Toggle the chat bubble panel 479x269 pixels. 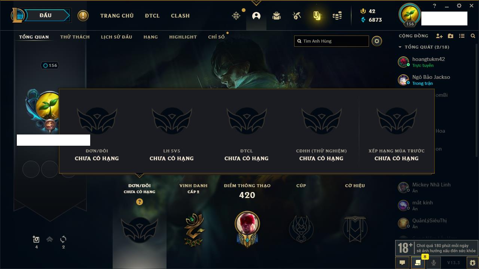402,263
